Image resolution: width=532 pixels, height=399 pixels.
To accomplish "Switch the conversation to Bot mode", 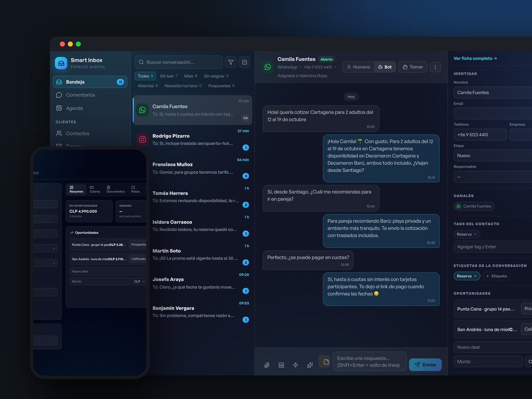I will tap(385, 67).
